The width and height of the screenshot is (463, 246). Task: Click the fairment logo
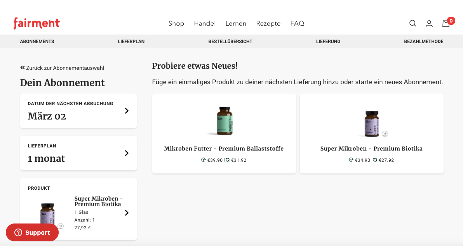(x=37, y=23)
